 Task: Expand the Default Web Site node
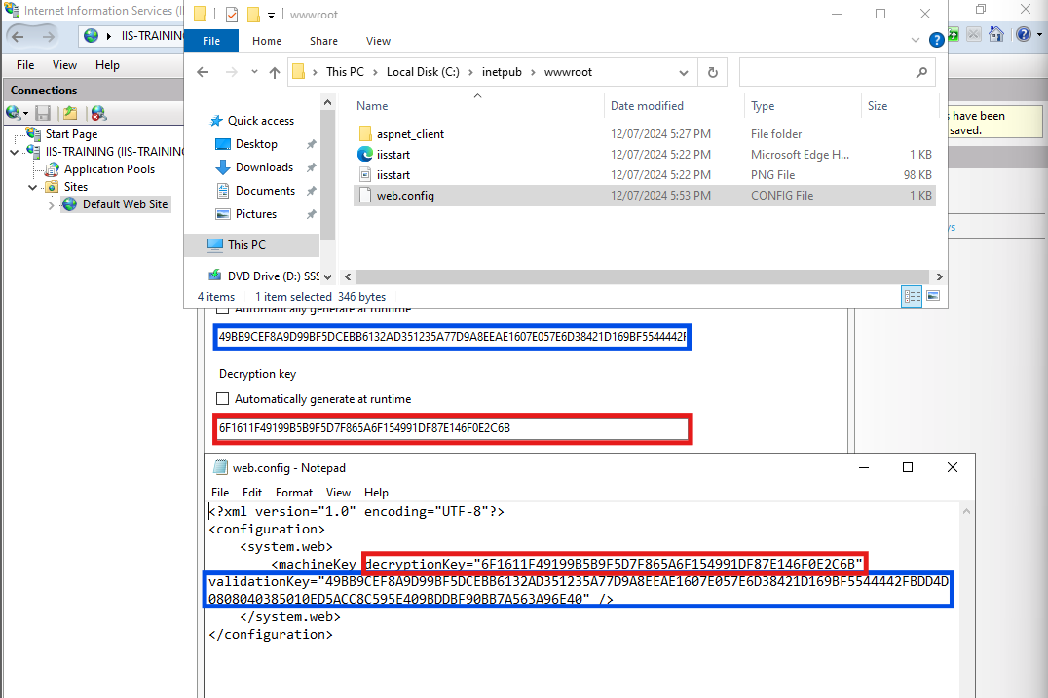51,204
